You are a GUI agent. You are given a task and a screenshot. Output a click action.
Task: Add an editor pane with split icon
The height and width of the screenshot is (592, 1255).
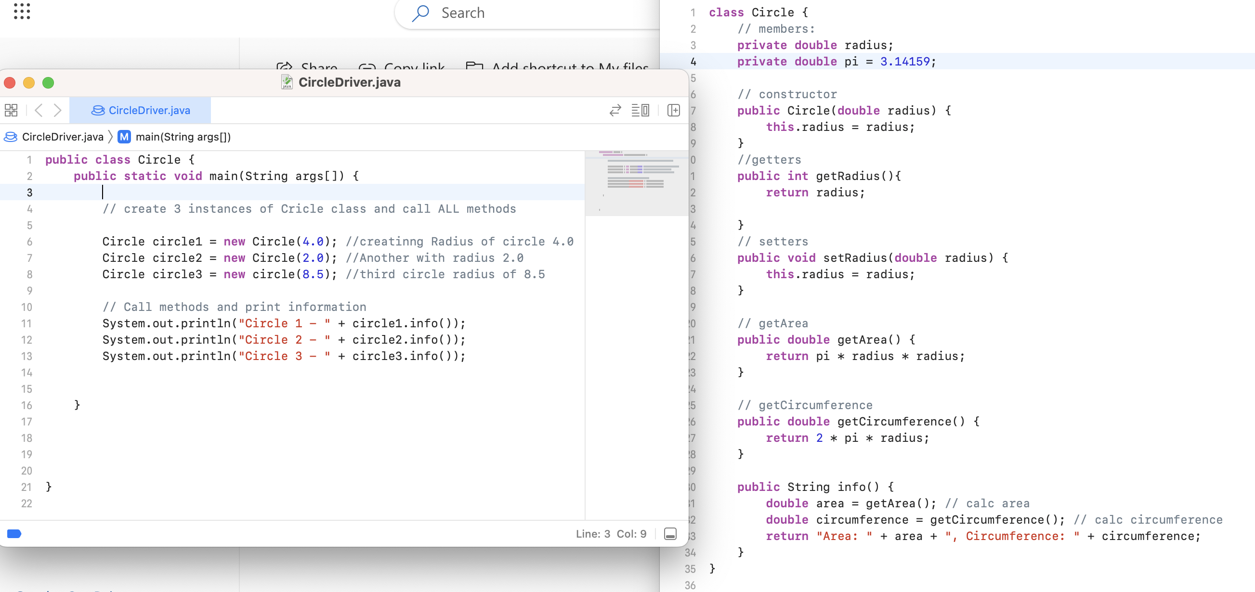click(674, 111)
